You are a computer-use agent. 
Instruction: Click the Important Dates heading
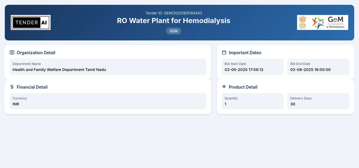point(245,53)
